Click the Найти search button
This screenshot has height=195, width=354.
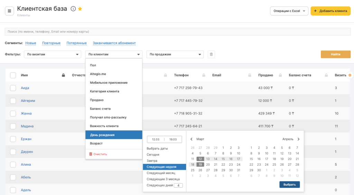click(x=335, y=54)
